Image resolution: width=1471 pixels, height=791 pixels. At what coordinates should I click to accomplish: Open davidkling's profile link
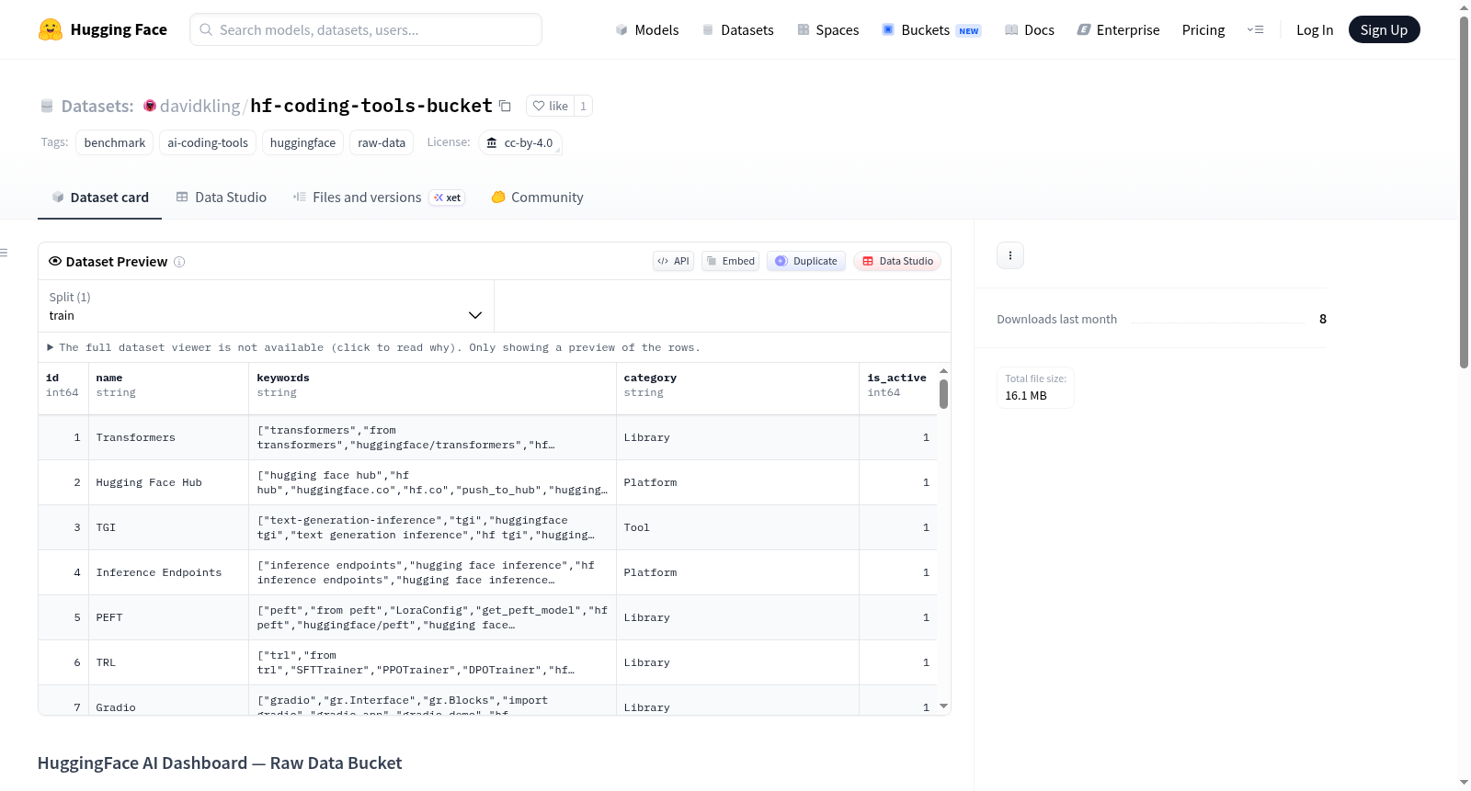pyautogui.click(x=200, y=106)
